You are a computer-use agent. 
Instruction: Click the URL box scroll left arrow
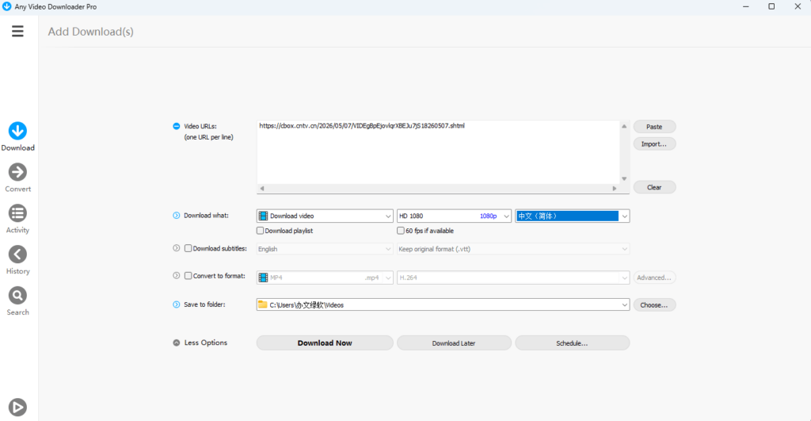point(262,189)
